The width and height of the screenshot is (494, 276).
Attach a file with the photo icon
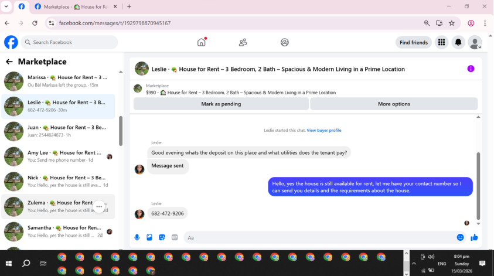[x=149, y=237]
